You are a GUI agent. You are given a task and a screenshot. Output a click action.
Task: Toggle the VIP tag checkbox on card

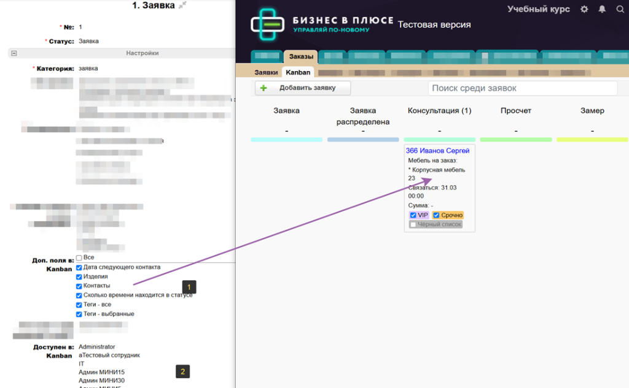pyautogui.click(x=413, y=215)
